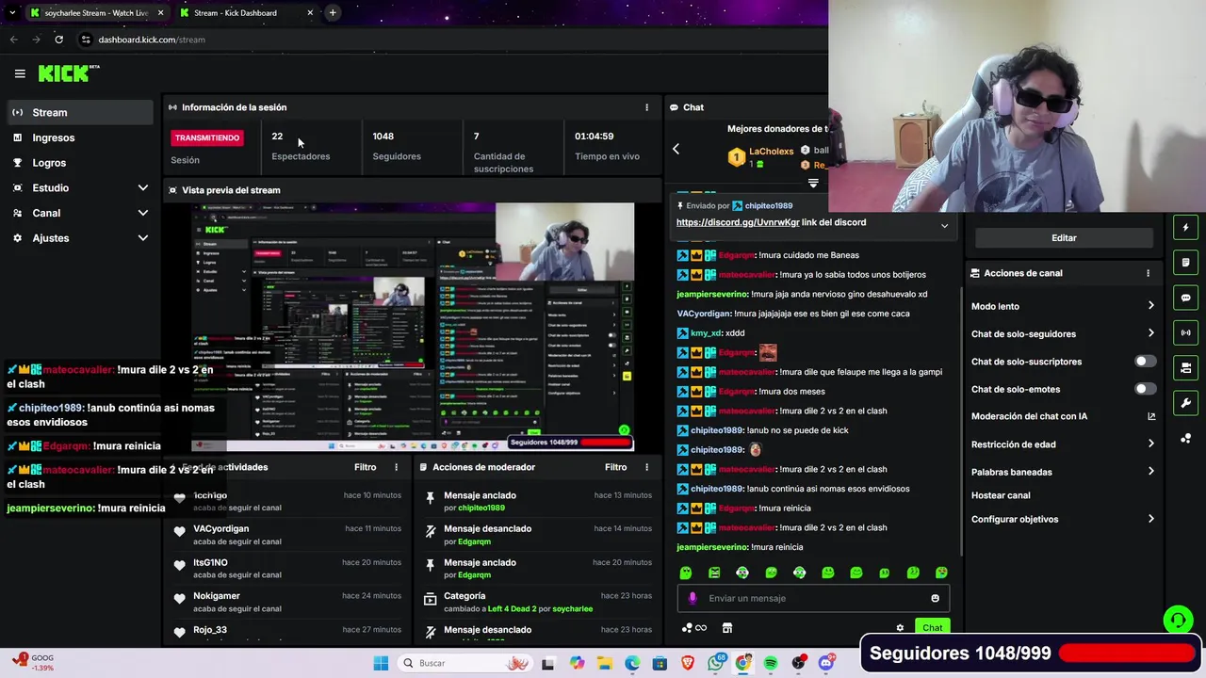
Task: Open Spotify from the taskbar
Action: 771,663
